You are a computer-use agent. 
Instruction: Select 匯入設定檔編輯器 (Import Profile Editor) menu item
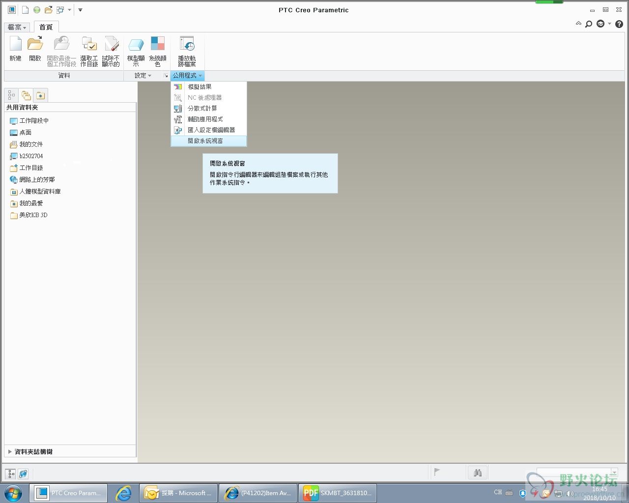[x=209, y=130]
